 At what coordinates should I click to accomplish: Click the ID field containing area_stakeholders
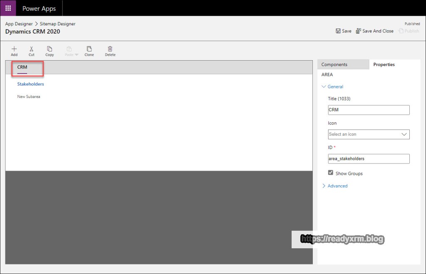[369, 159]
